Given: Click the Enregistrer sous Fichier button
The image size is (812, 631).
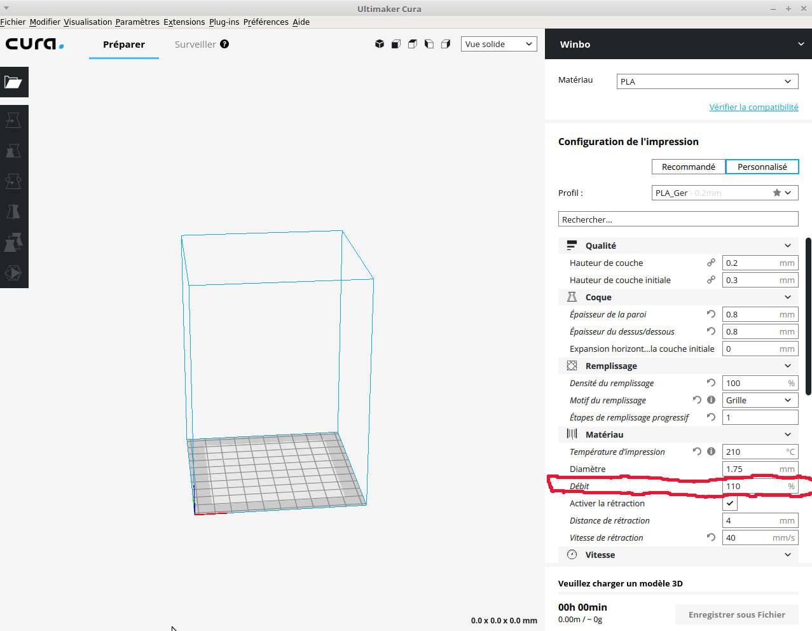Looking at the screenshot, I should point(736,614).
